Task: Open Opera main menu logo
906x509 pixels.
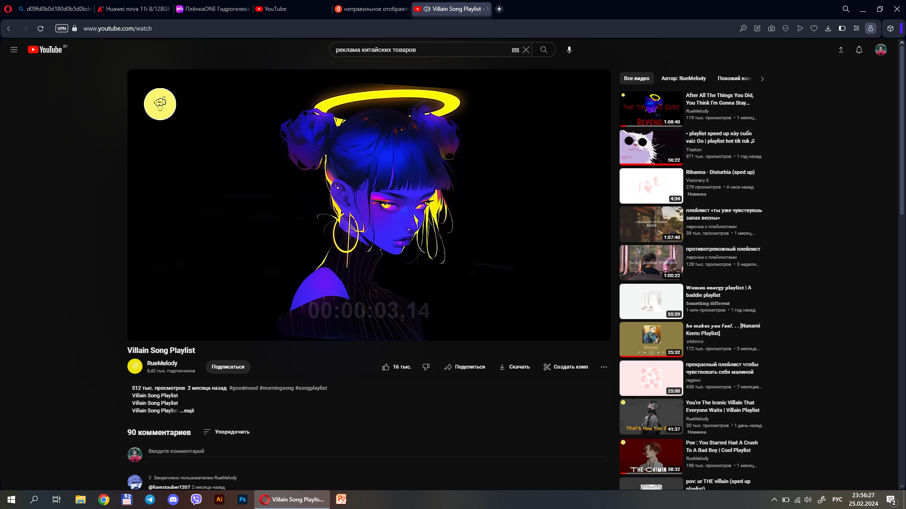Action: click(8, 9)
